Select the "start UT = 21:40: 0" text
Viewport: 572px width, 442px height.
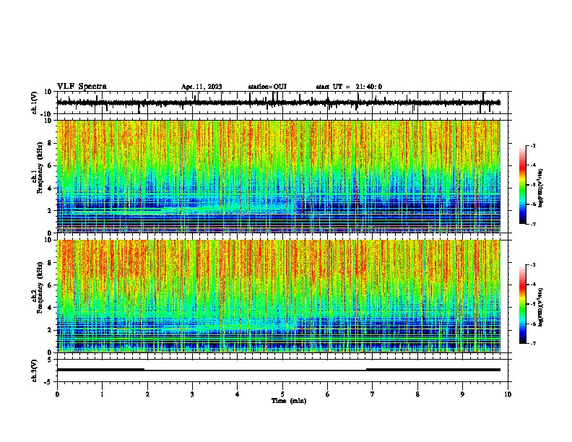[x=349, y=87]
